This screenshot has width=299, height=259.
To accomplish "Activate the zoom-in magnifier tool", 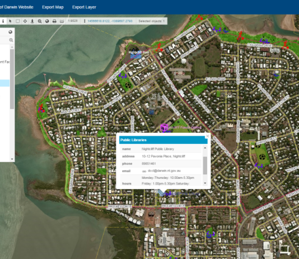I will click(40, 21).
